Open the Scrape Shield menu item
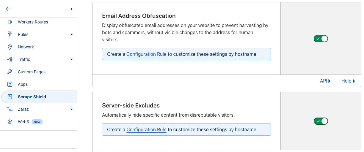The height and width of the screenshot is (152, 364). [32, 97]
